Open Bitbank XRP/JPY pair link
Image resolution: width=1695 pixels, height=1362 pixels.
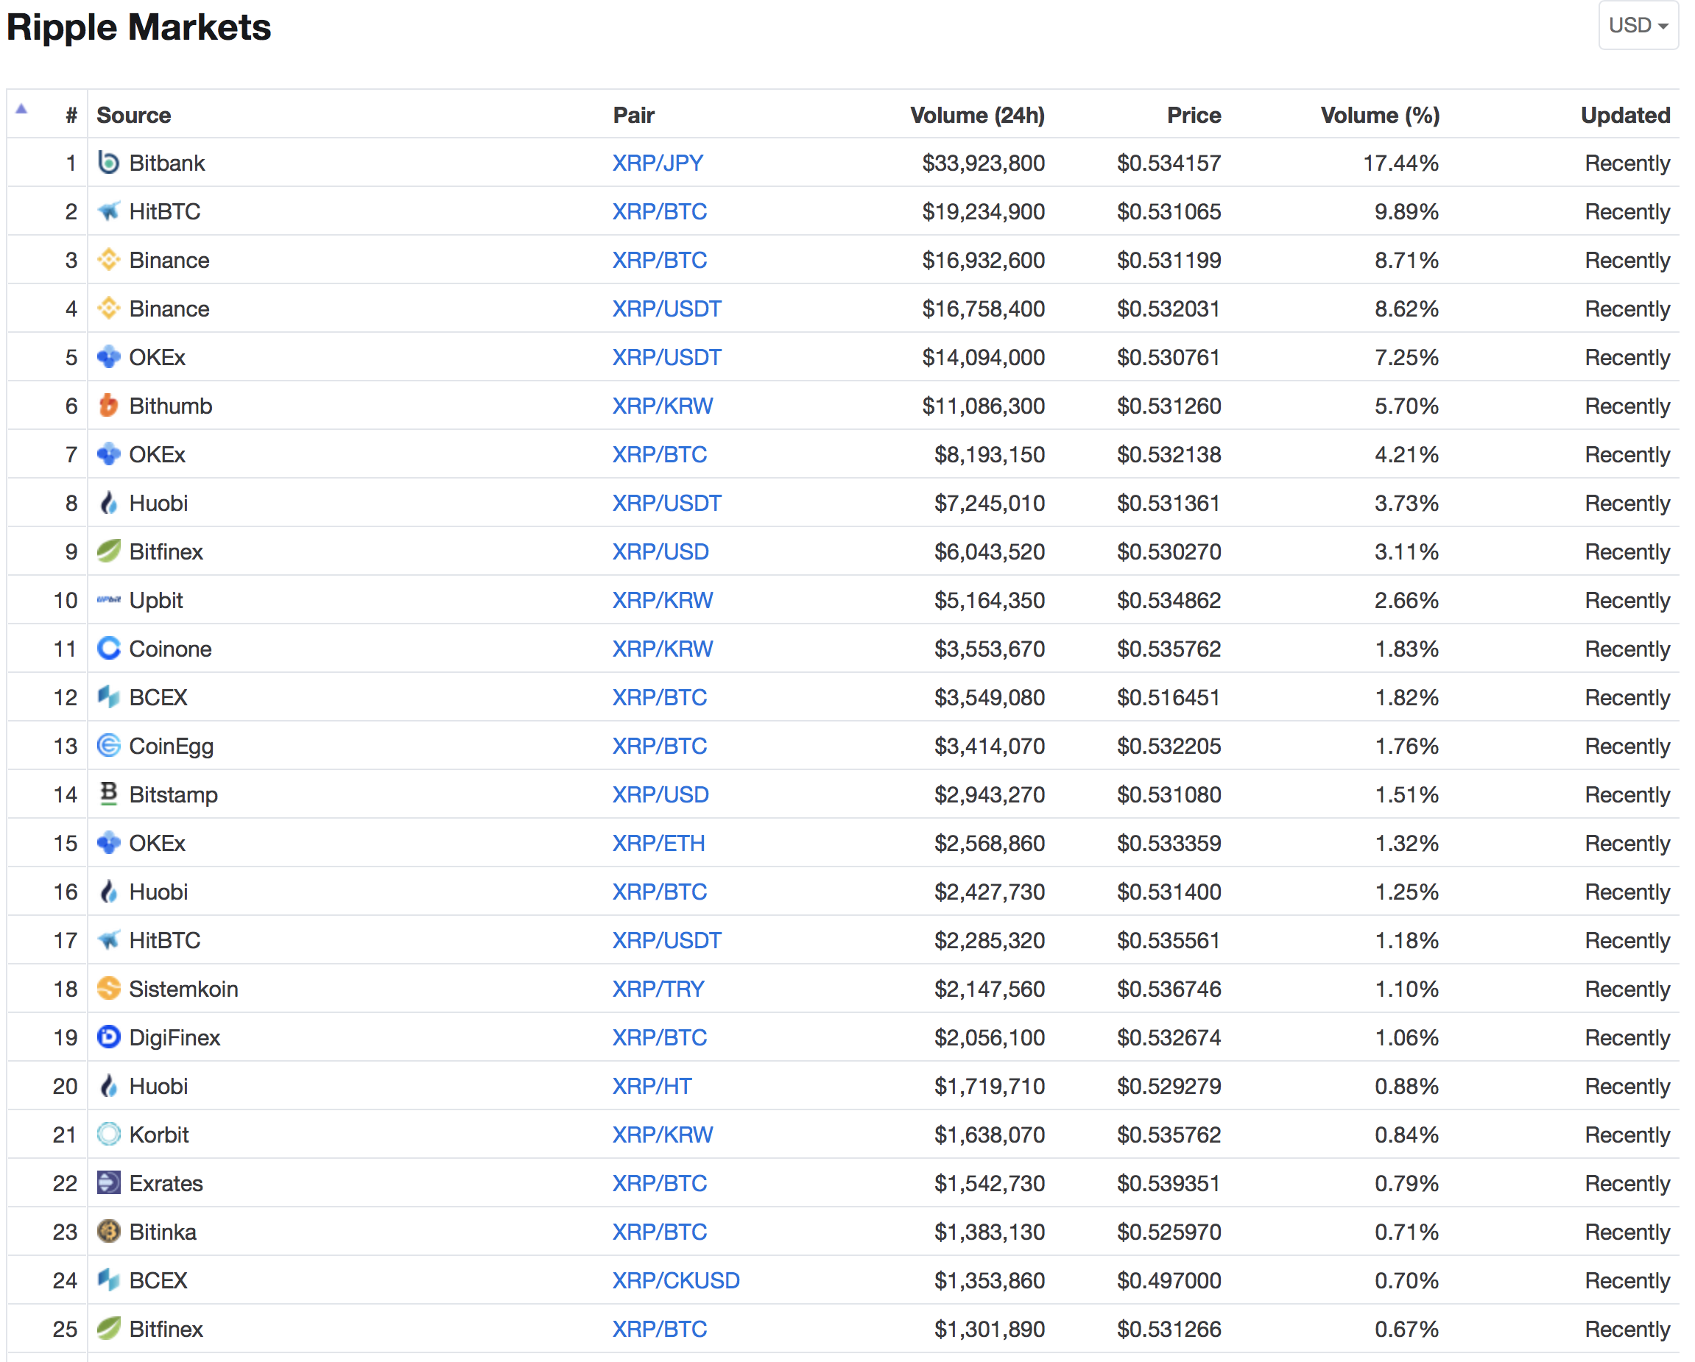pyautogui.click(x=658, y=163)
